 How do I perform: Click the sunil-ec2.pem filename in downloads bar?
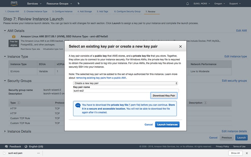click(x=15, y=153)
